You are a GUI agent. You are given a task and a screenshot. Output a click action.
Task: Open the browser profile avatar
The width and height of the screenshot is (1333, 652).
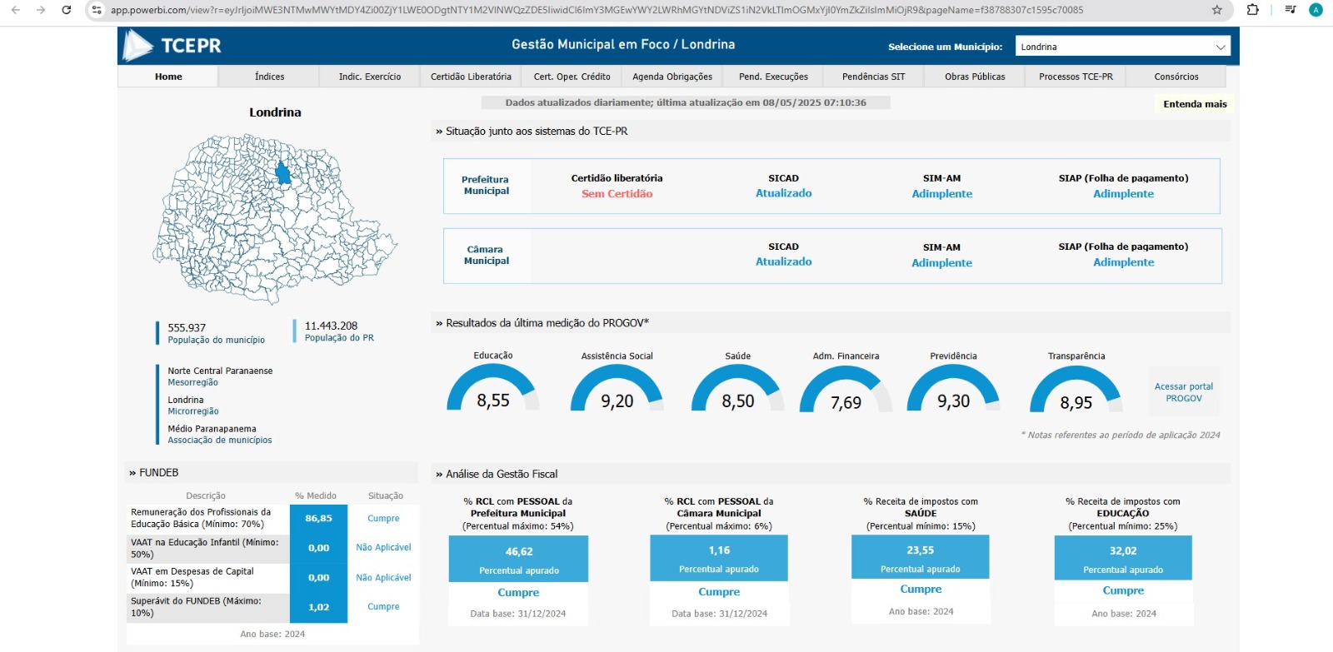pos(1316,10)
